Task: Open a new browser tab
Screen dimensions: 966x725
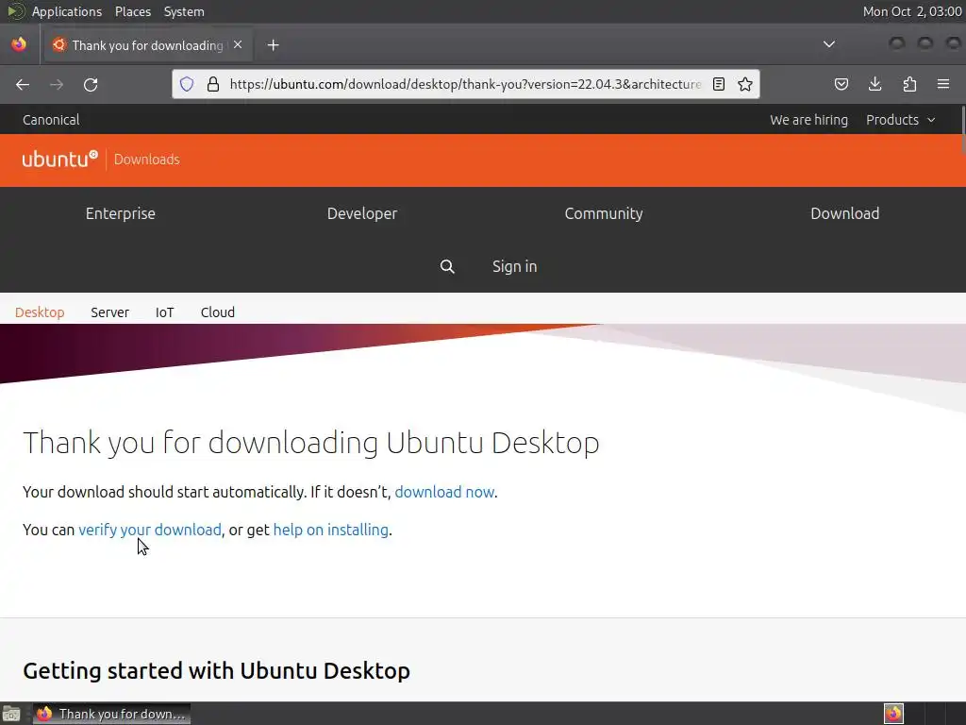Action: [x=273, y=45]
